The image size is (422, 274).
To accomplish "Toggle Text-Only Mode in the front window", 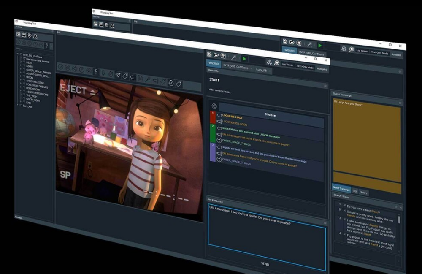I will pyautogui.click(x=305, y=66).
